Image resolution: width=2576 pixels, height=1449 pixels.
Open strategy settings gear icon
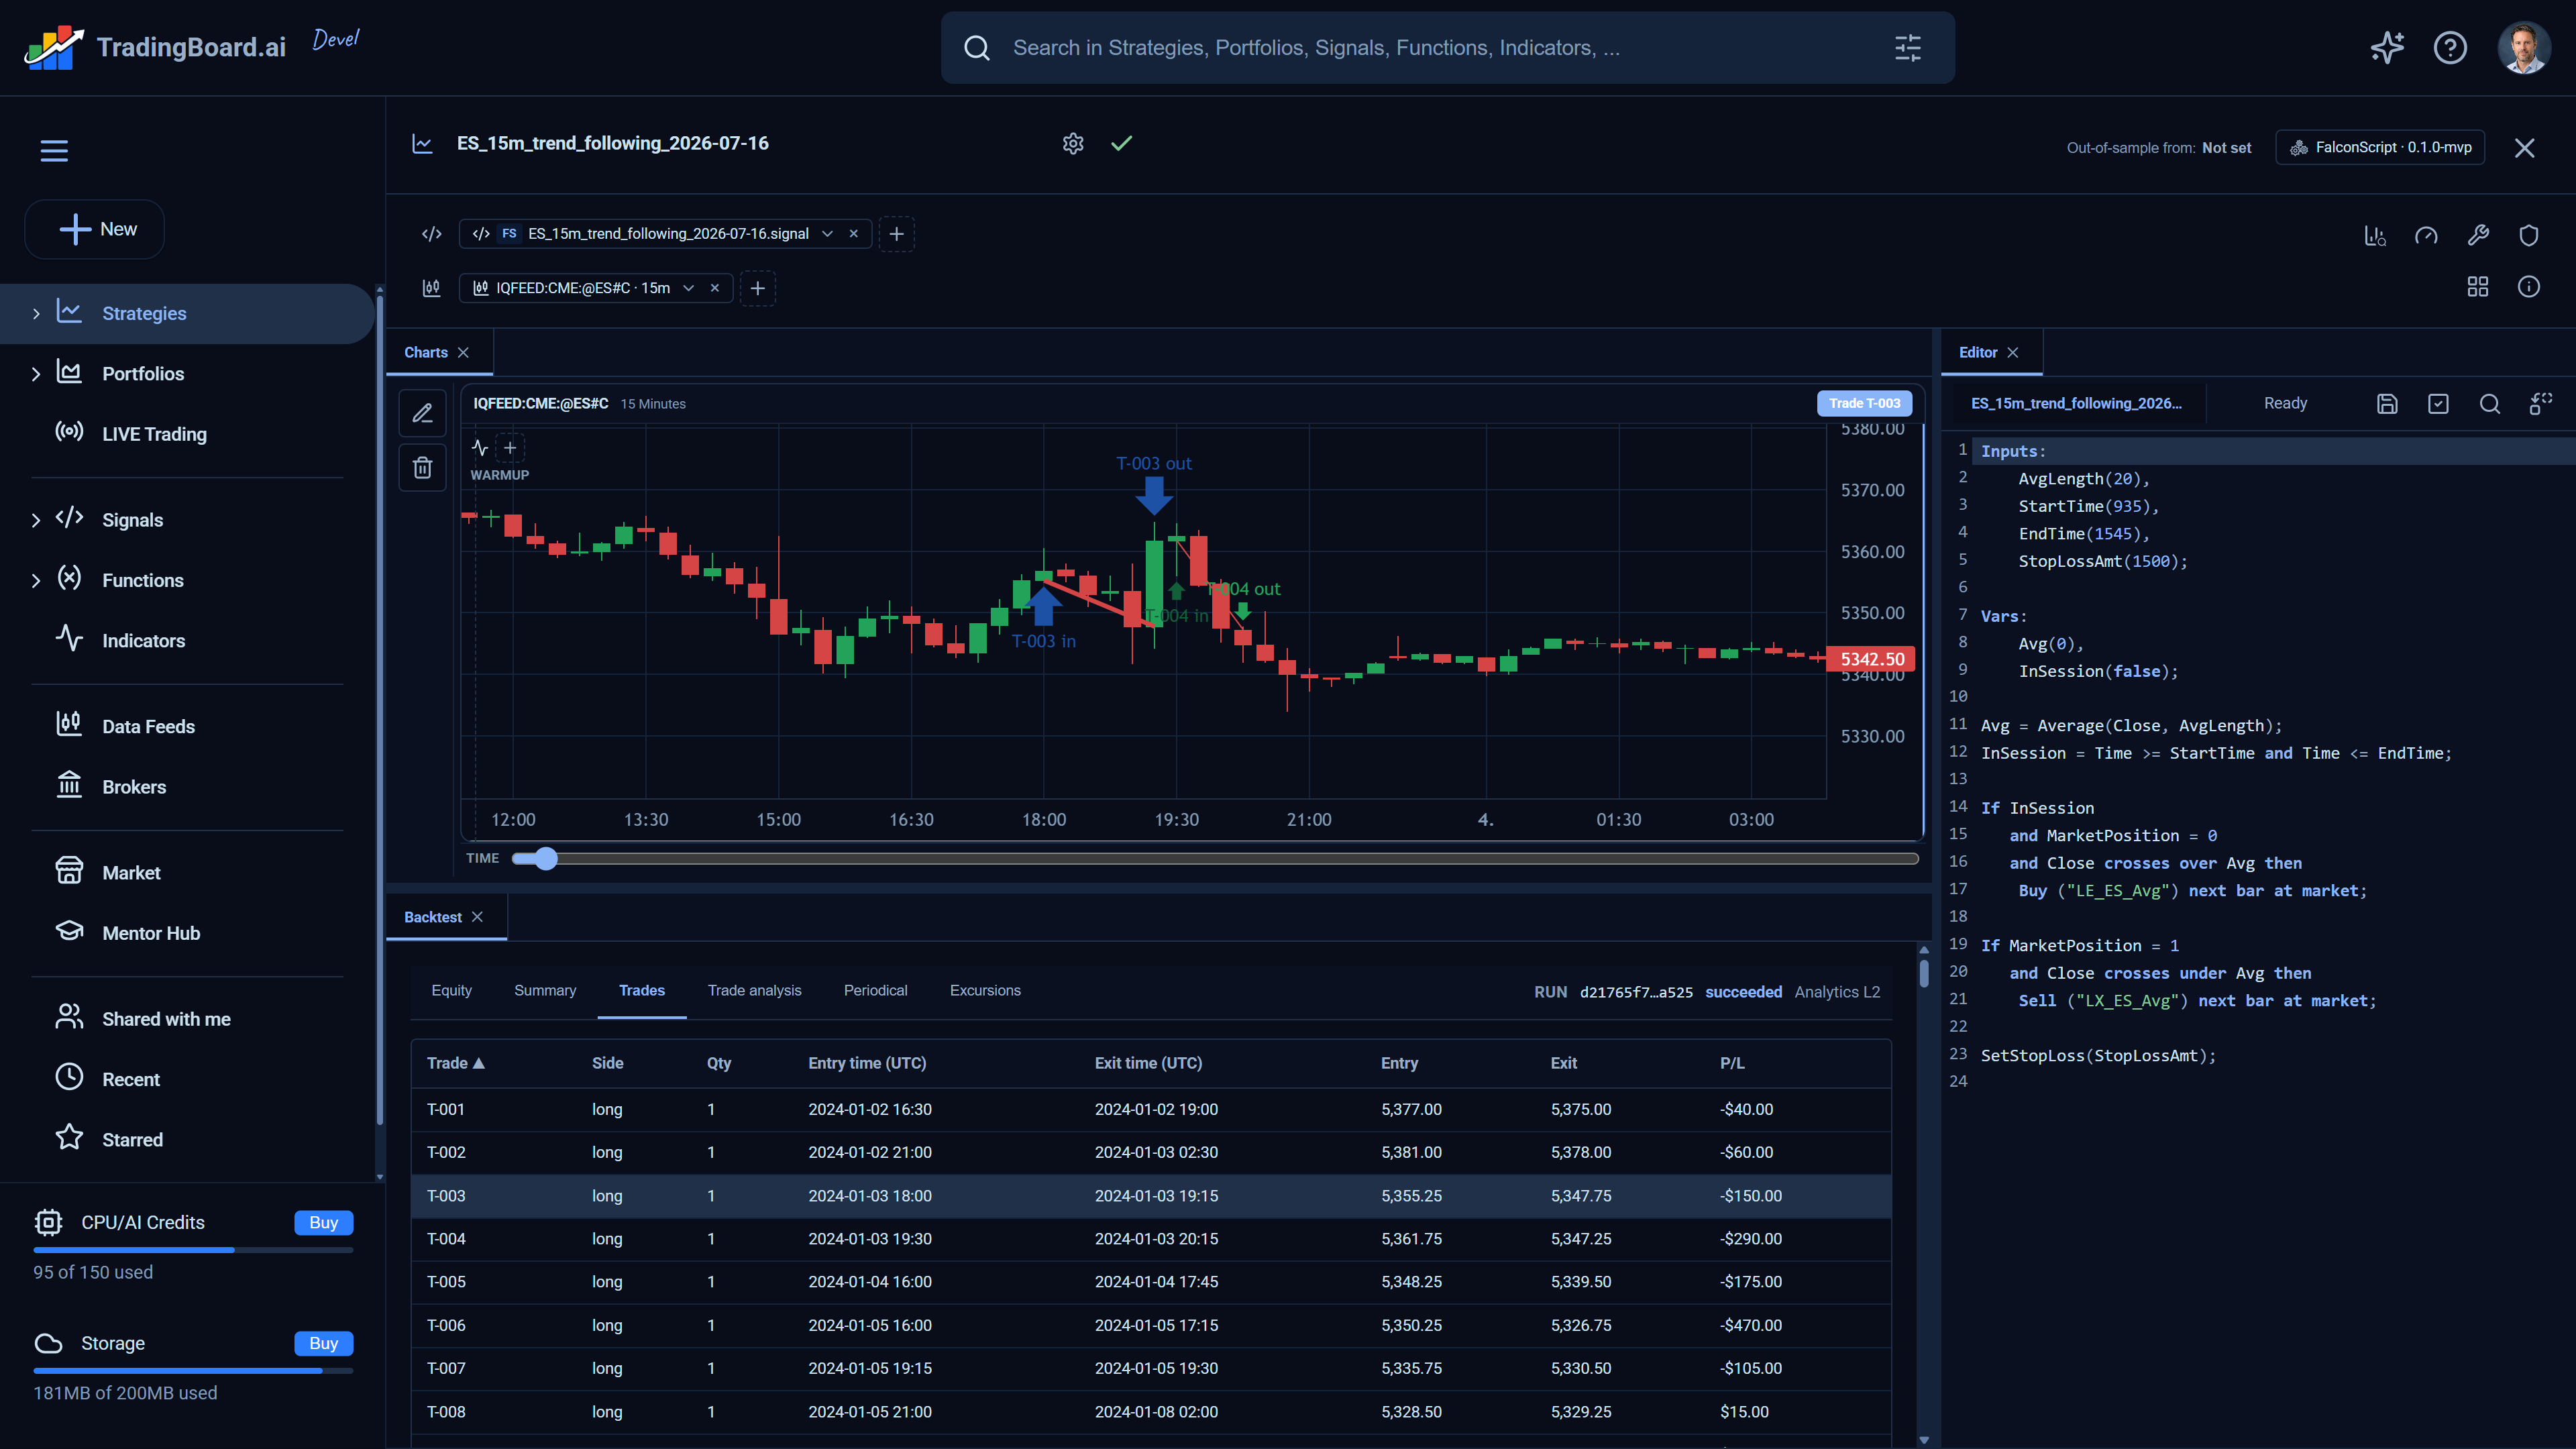[1073, 144]
